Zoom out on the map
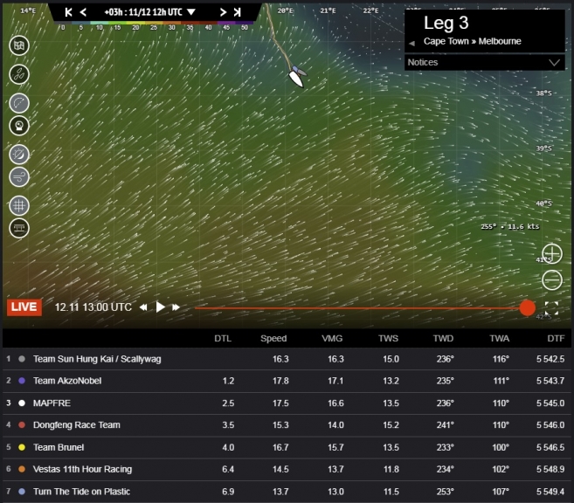The height and width of the screenshot is (503, 574). pos(552,280)
